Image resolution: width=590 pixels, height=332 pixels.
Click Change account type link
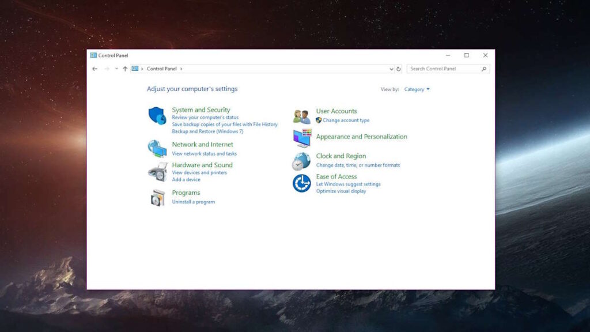pos(346,120)
